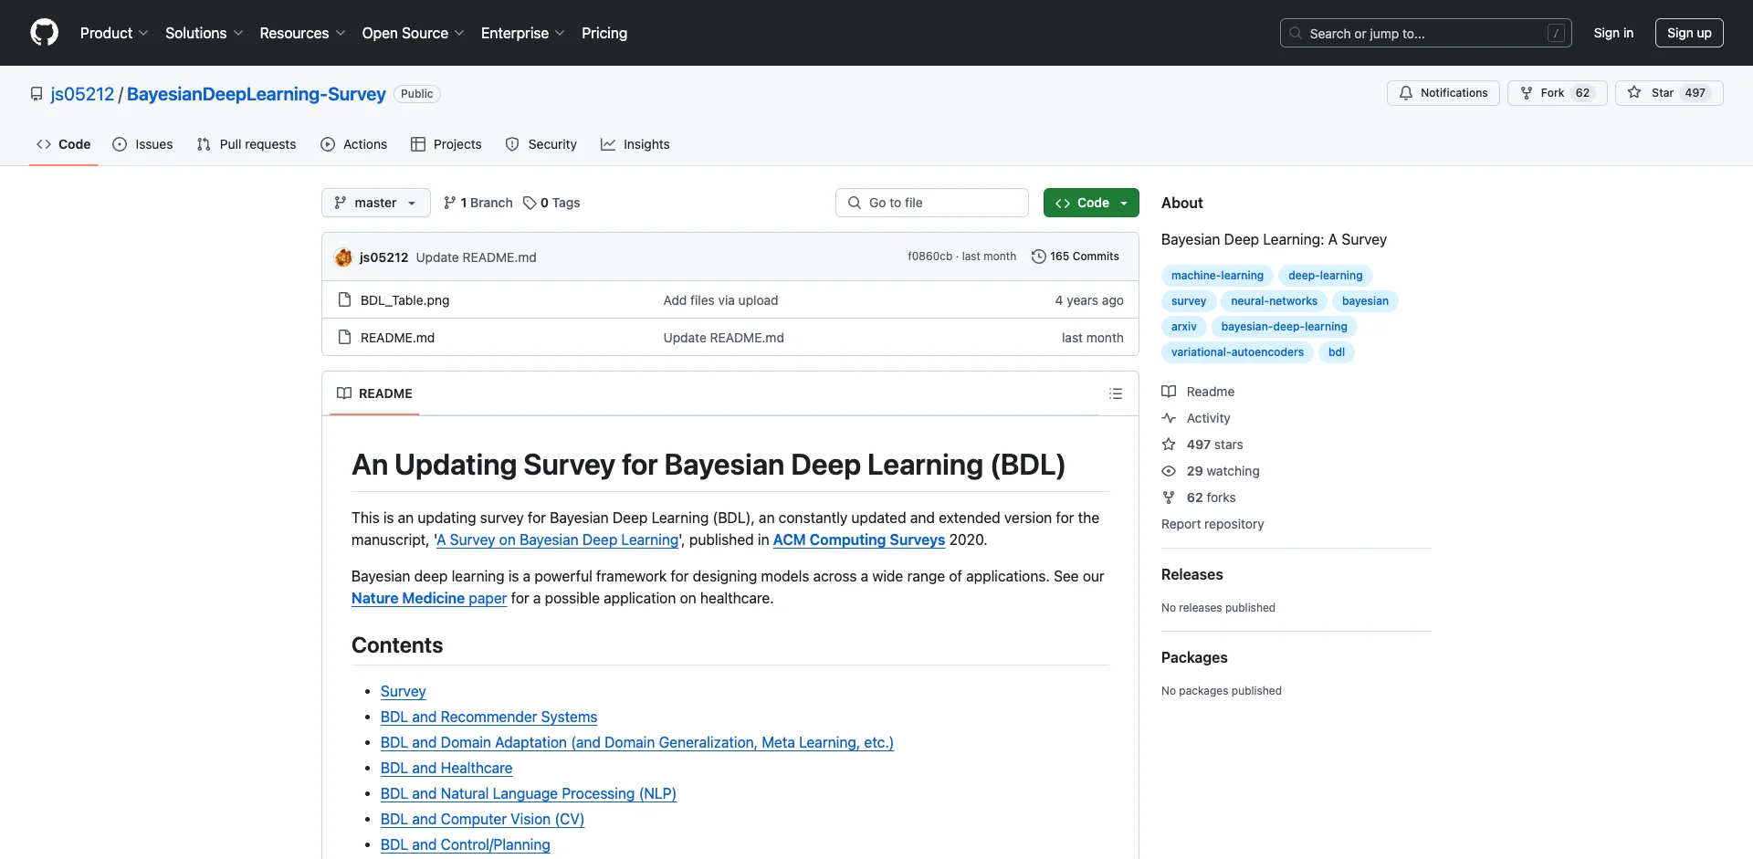Click the README.md file icon
Screen dimensions: 1753x859
(x=344, y=337)
